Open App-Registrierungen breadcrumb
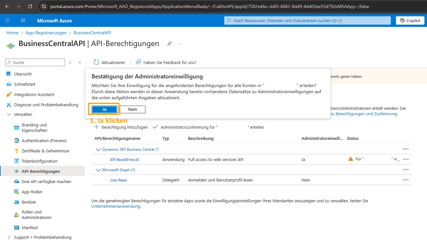This screenshot has width=427, height=249. click(x=46, y=33)
